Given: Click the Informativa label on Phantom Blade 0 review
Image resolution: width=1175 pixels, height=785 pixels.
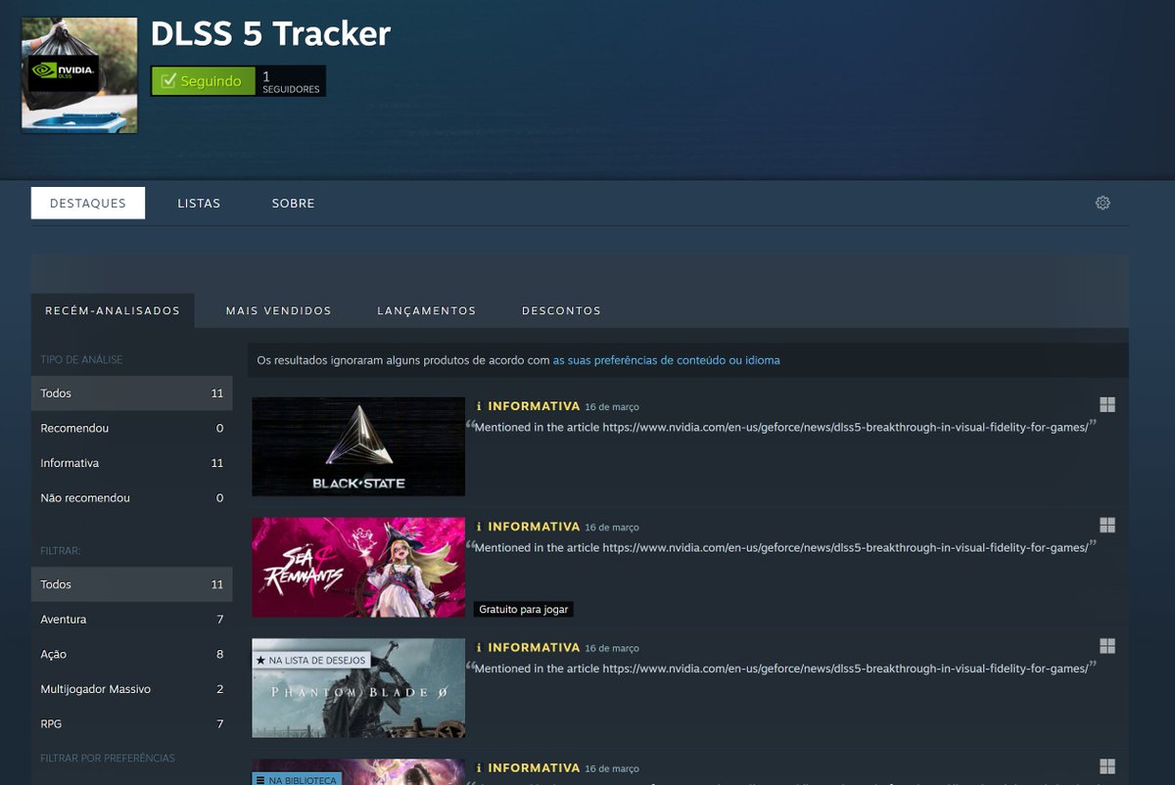Looking at the screenshot, I should pos(534,647).
